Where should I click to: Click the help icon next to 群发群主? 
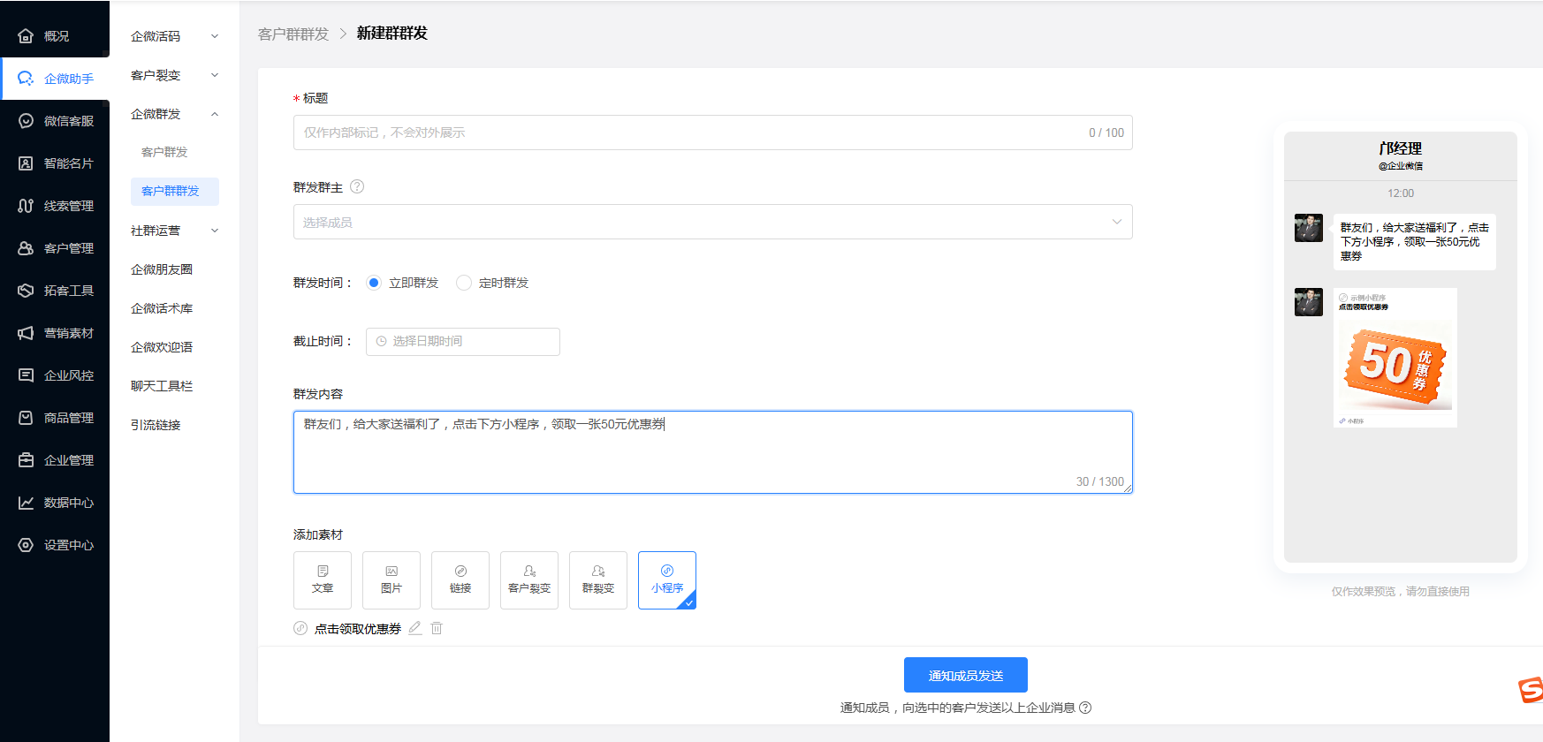[x=357, y=186]
